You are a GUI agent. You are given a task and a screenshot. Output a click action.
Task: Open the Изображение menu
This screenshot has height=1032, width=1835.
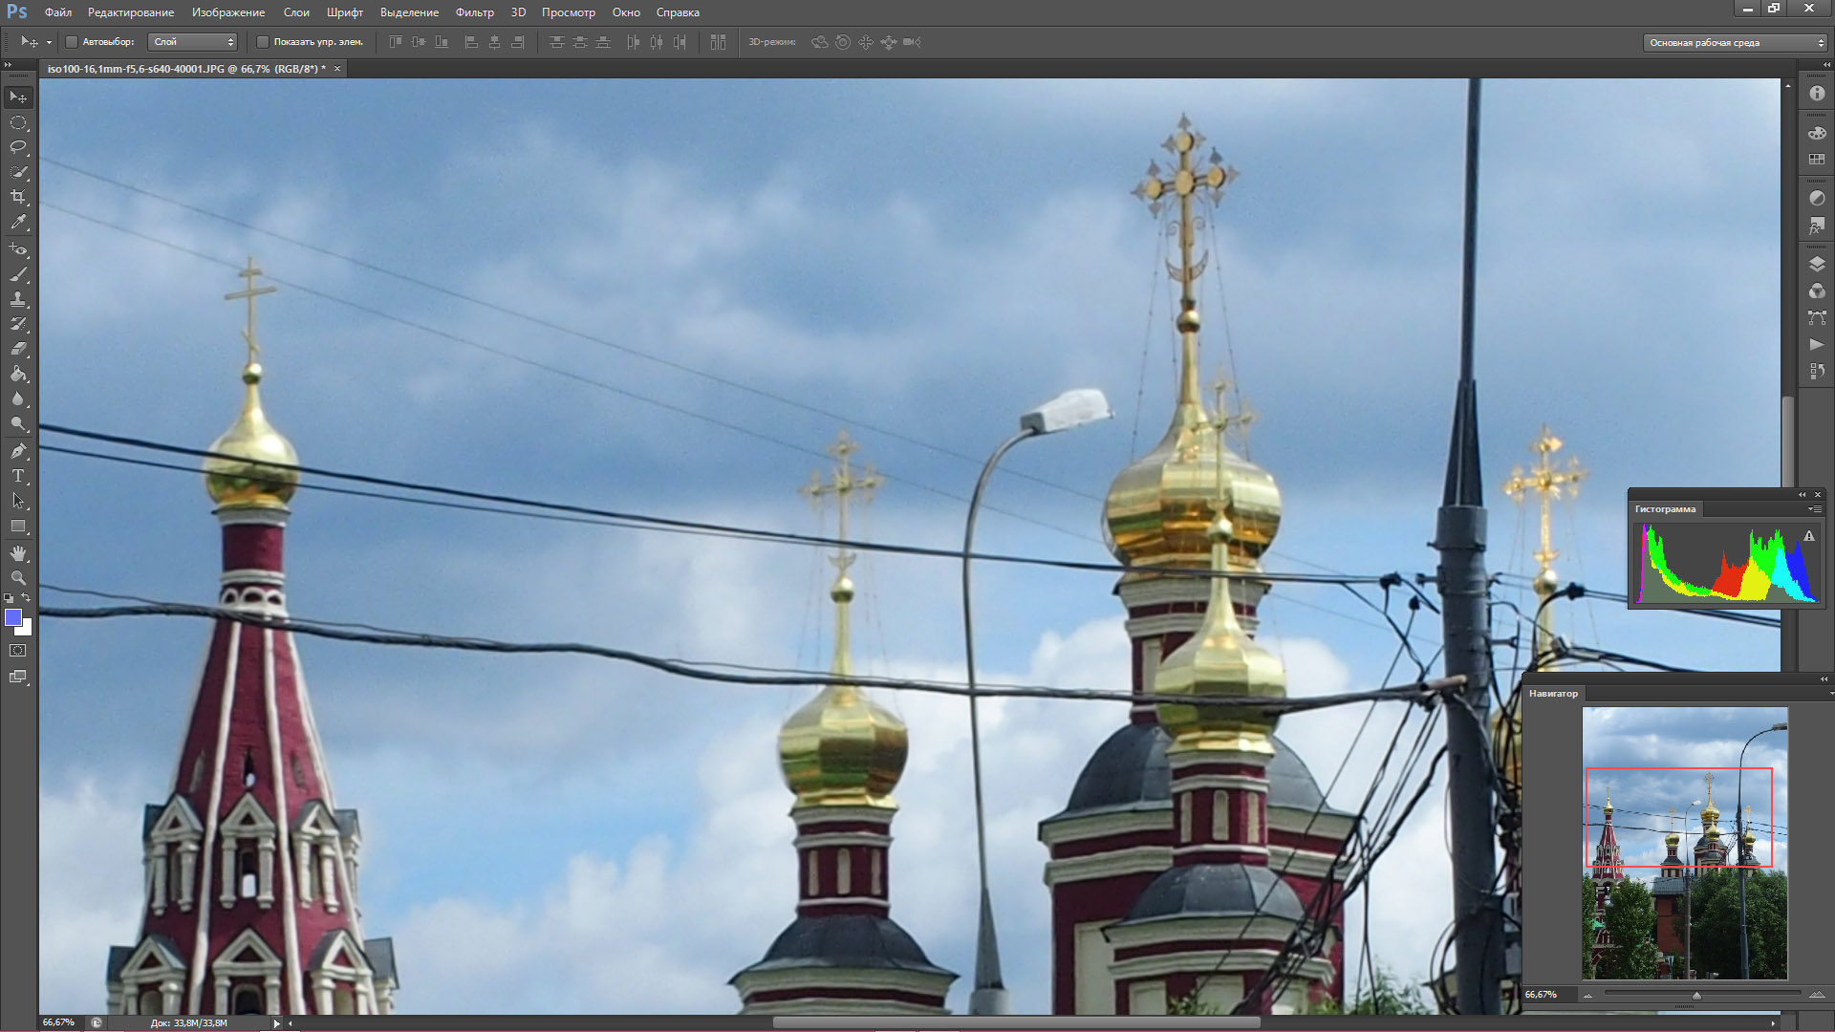tap(228, 12)
